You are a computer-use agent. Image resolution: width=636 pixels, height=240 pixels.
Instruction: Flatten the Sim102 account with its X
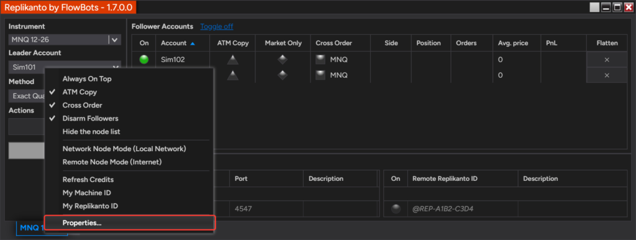point(607,60)
